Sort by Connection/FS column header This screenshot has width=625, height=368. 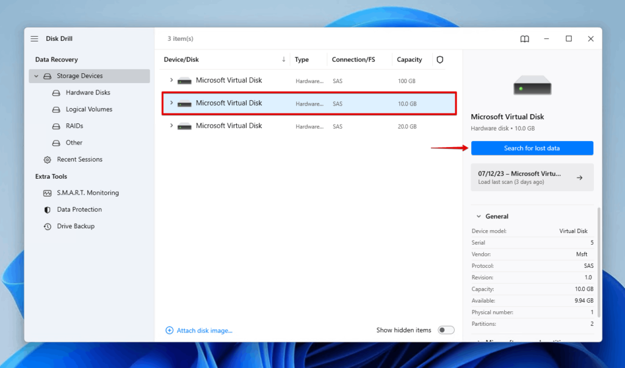click(x=353, y=59)
